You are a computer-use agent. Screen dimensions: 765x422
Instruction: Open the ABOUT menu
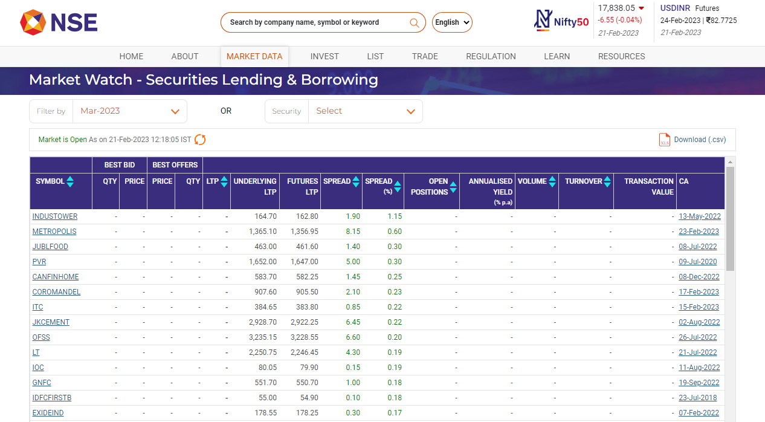185,56
